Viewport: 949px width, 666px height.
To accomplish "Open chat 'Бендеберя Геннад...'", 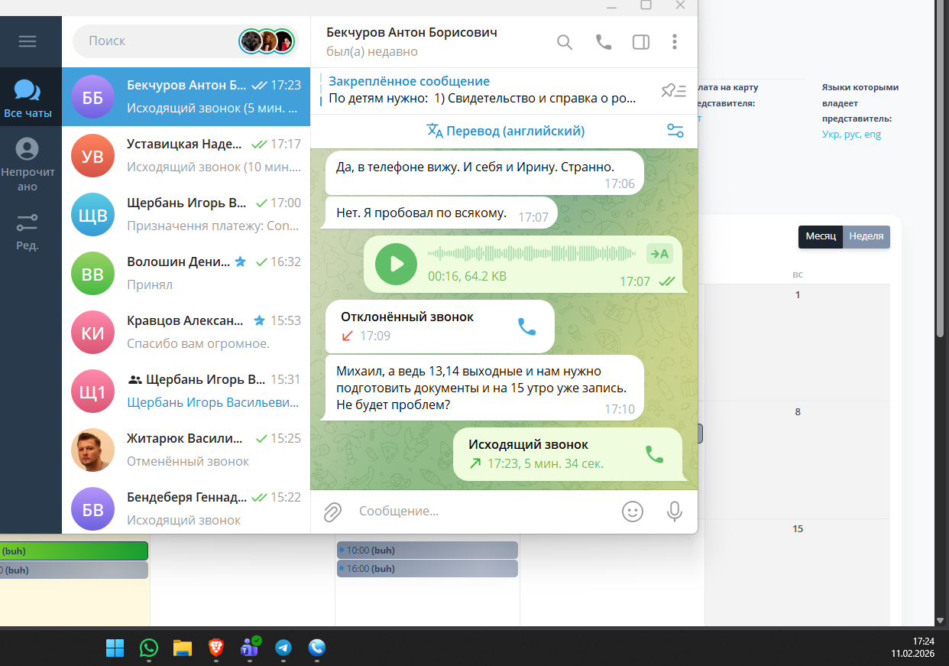I will (x=186, y=508).
